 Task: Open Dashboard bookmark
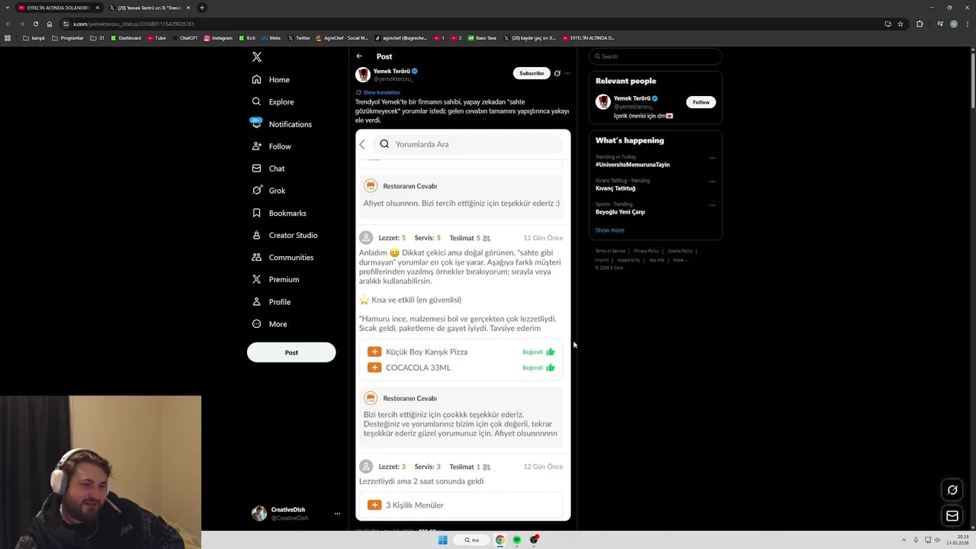click(126, 38)
